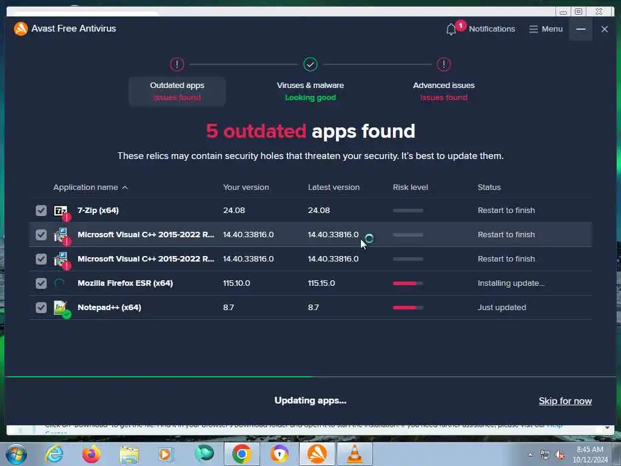Click Firefox current version 115.10.0

click(237, 283)
